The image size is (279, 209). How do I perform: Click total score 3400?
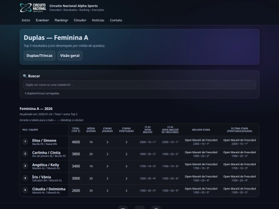click(x=76, y=166)
